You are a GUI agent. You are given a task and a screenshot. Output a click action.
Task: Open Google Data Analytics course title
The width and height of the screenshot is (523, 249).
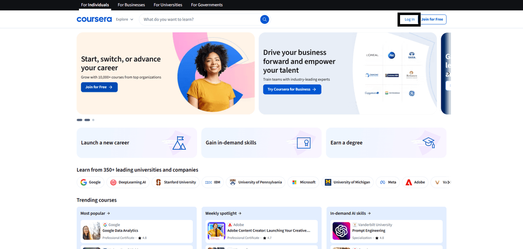pyautogui.click(x=120, y=230)
